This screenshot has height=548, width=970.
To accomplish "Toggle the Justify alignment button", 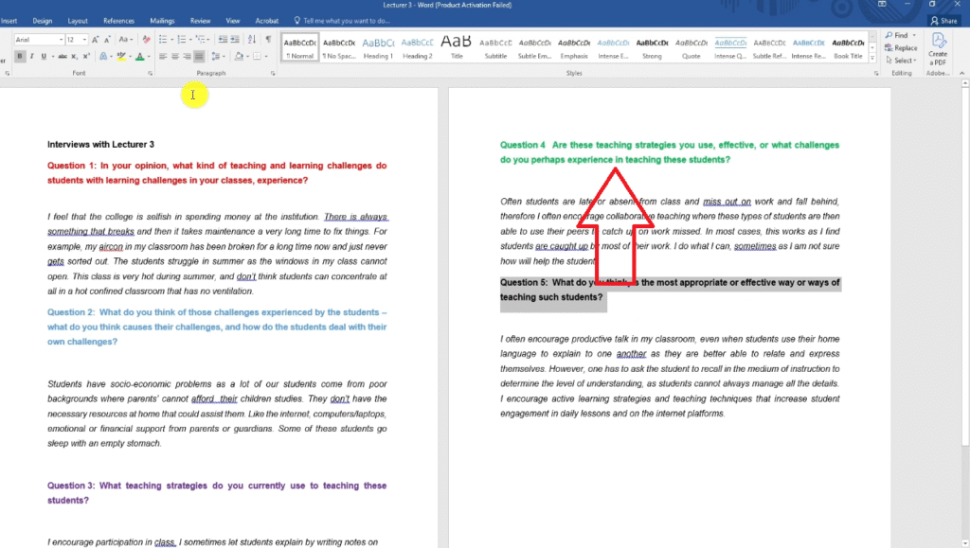I will [199, 57].
